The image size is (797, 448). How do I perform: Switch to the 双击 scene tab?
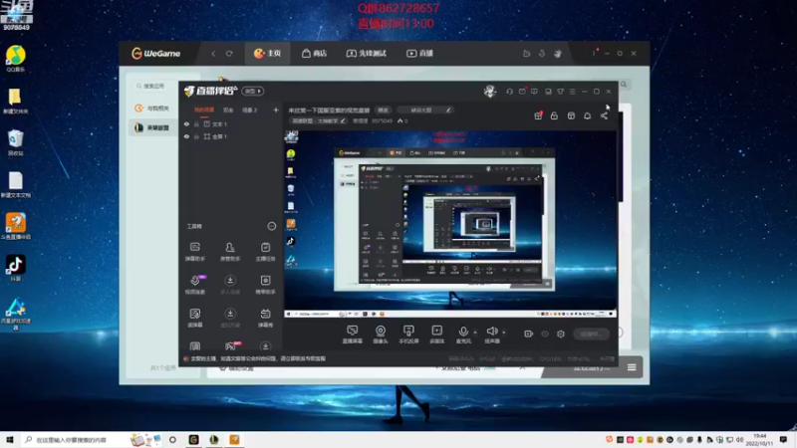click(228, 110)
